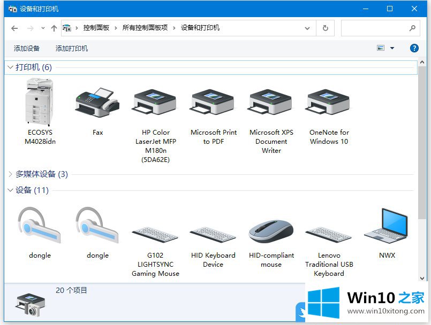
Task: Click the scrollbar up arrow
Action: pyautogui.click(x=422, y=62)
